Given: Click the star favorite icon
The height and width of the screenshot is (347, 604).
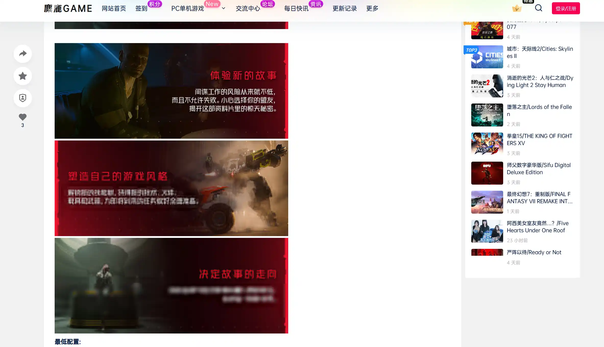Looking at the screenshot, I should click(x=23, y=76).
